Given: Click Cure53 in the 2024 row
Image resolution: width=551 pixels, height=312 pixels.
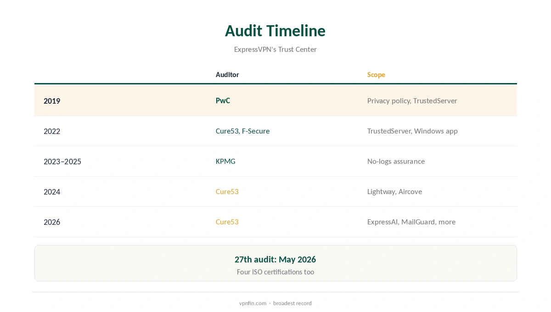Looking at the screenshot, I should pos(227,191).
